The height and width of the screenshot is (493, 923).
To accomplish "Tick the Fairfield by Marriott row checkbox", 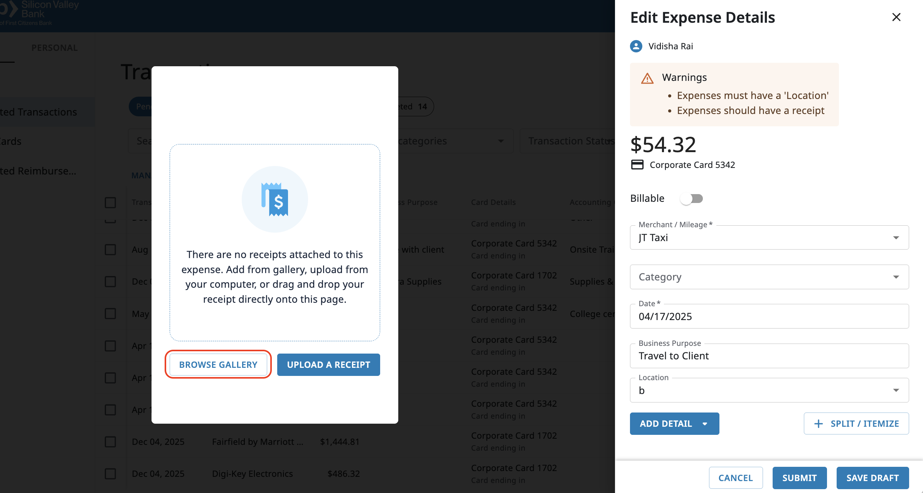I will pos(110,442).
